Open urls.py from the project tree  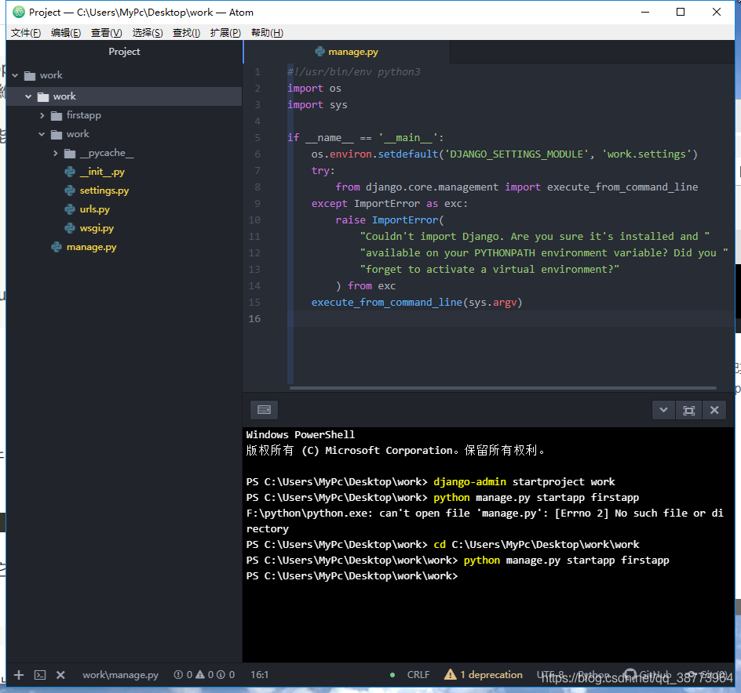pos(94,209)
